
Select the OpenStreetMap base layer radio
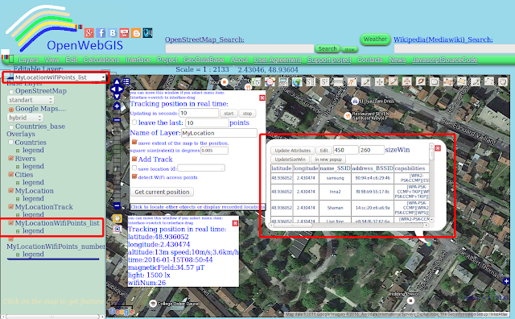tap(11, 91)
